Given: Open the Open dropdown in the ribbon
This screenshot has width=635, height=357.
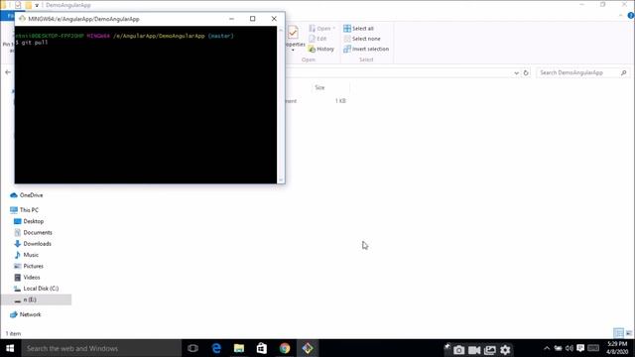Looking at the screenshot, I should click(x=321, y=29).
